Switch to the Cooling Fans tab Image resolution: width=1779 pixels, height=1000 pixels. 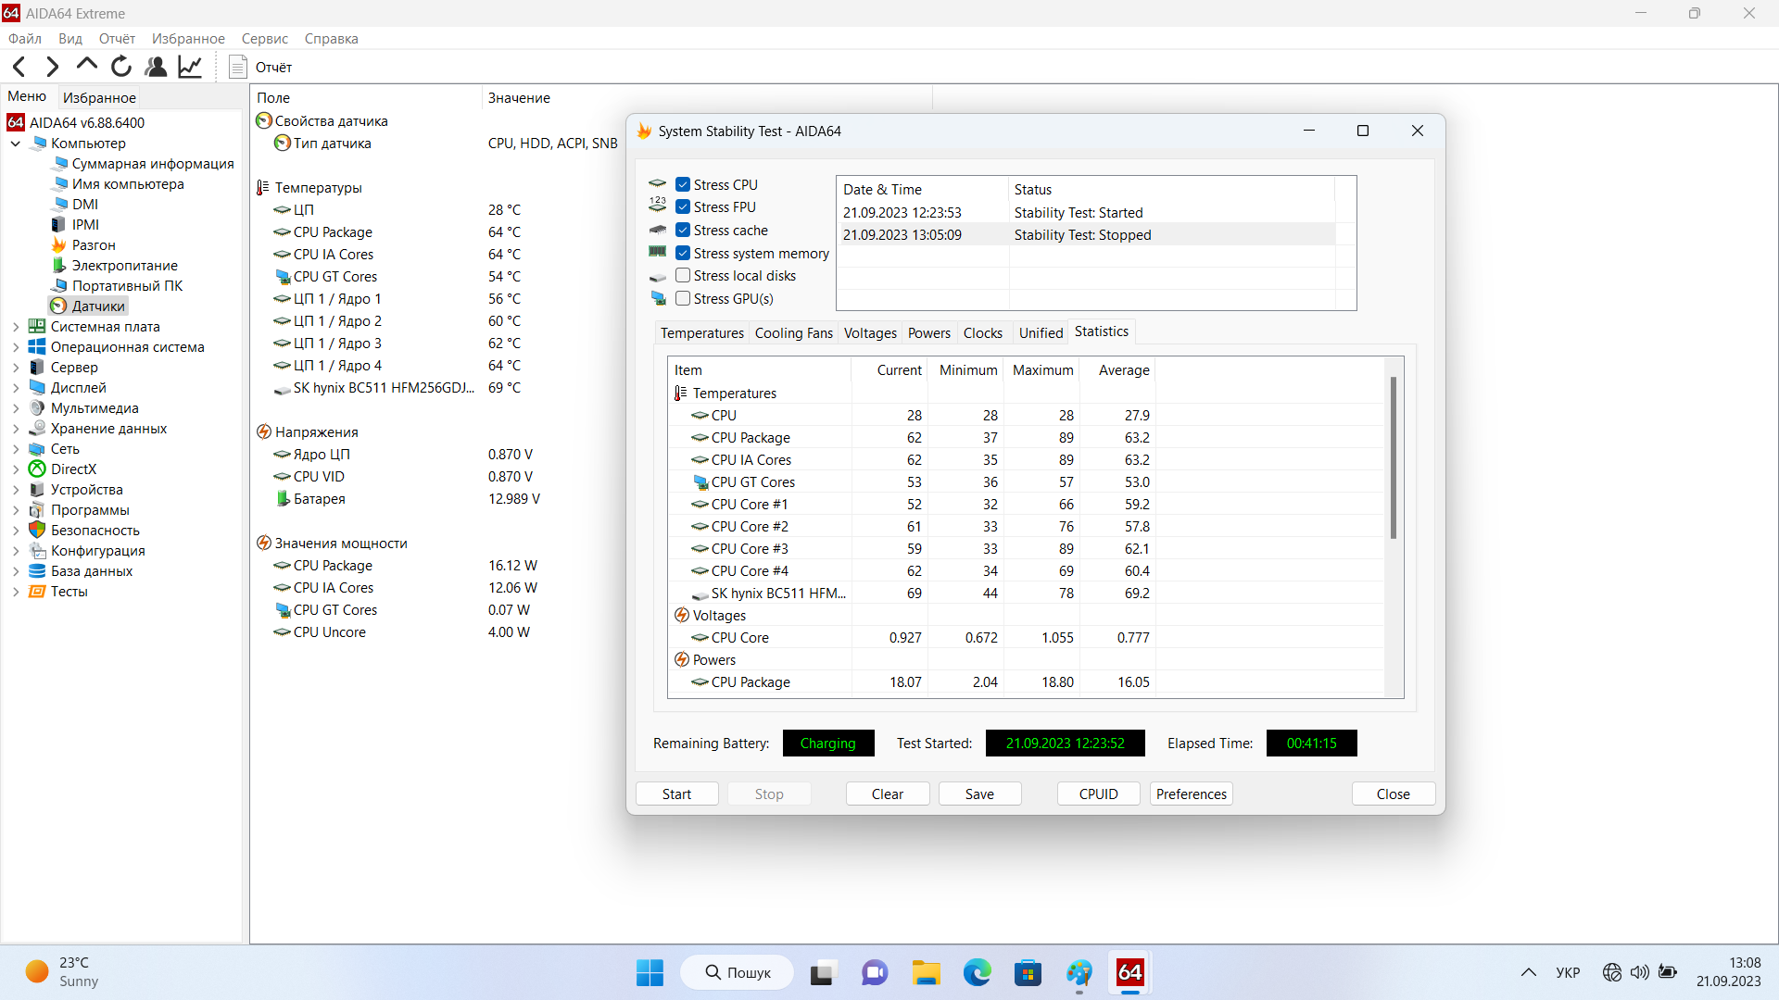coord(794,333)
